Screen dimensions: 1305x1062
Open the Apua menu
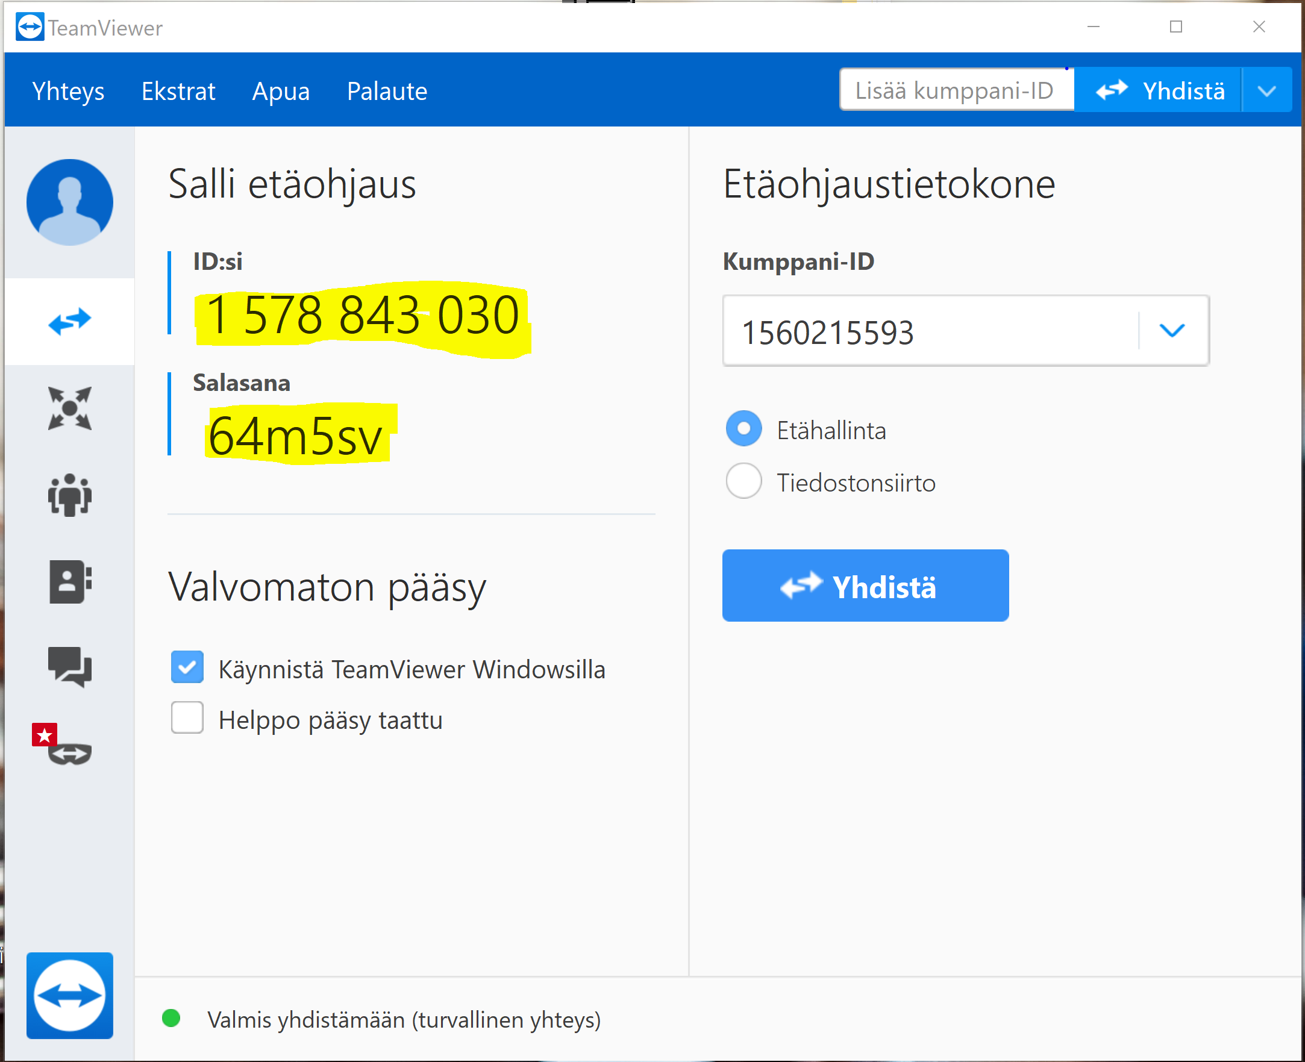[281, 91]
